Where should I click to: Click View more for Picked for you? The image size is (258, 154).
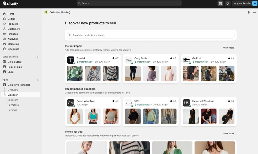(229, 133)
